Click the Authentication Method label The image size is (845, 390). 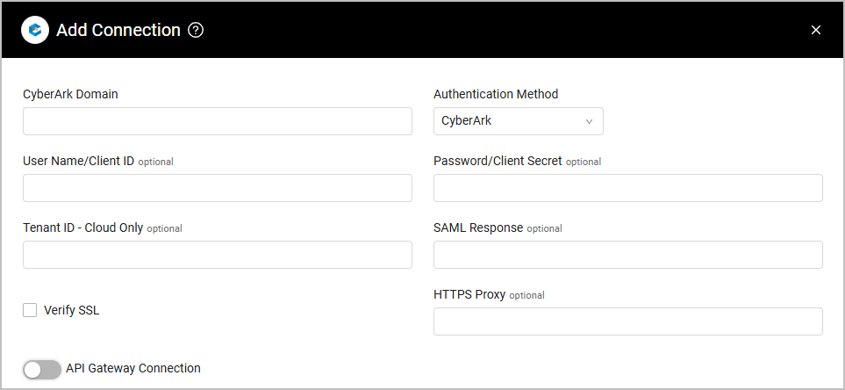[x=496, y=94]
